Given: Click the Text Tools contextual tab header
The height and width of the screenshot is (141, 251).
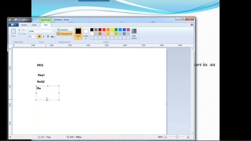Looking at the screenshot, I should [x=45, y=20].
